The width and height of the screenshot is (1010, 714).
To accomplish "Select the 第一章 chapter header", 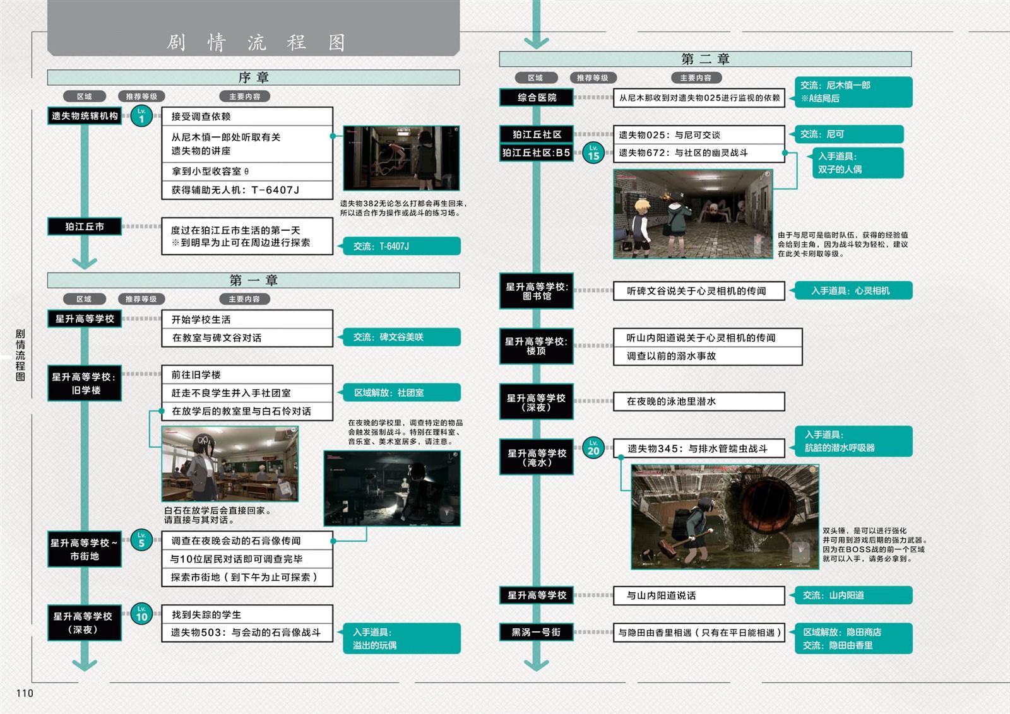I will pyautogui.click(x=253, y=280).
